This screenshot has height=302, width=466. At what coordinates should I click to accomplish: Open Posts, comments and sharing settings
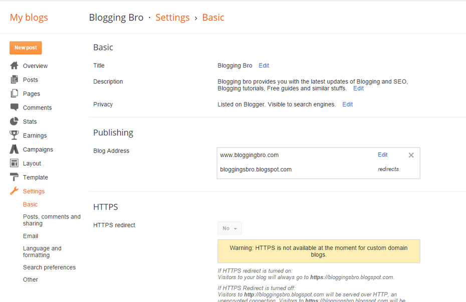tap(52, 220)
